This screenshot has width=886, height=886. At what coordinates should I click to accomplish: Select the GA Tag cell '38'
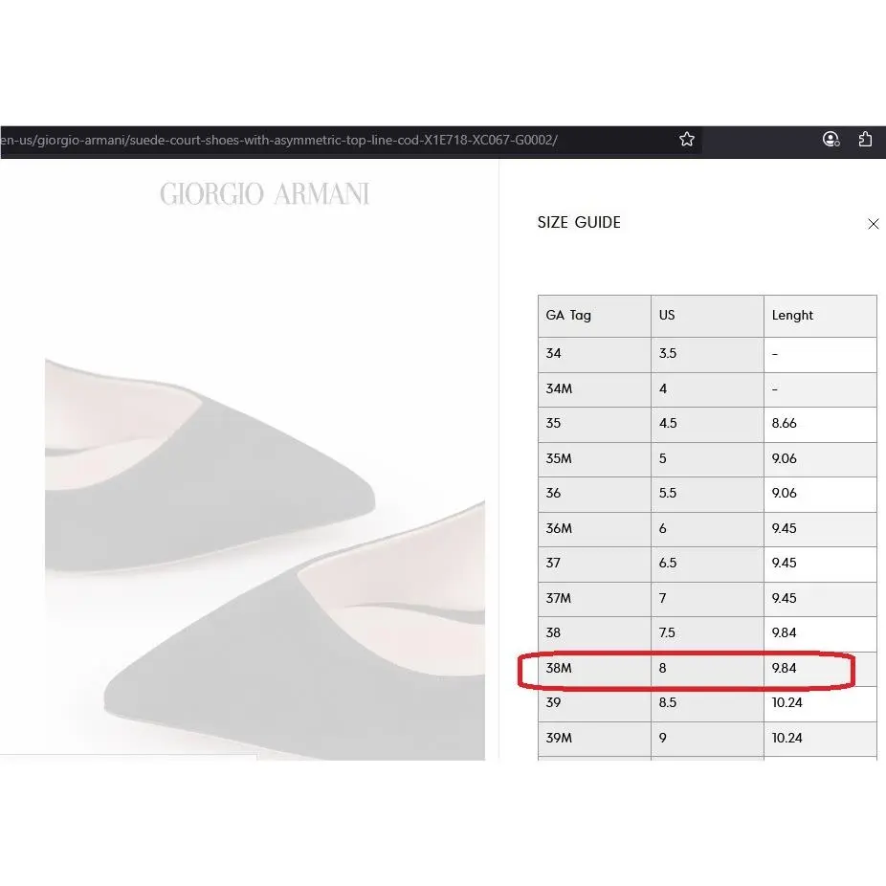(594, 634)
